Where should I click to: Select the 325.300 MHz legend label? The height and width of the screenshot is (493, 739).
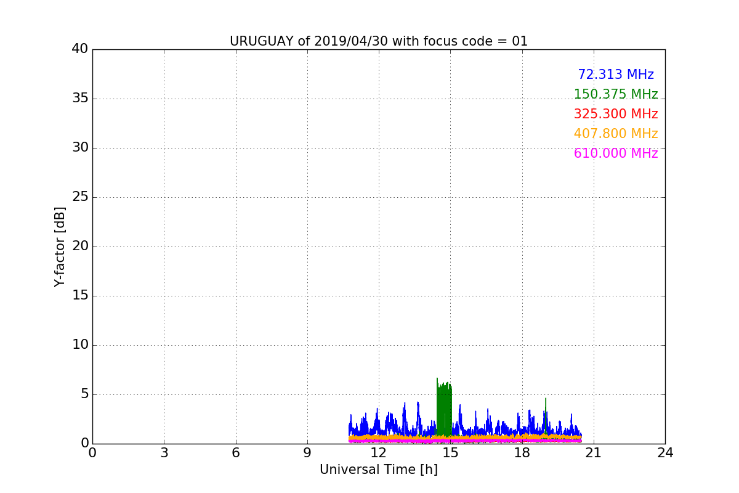pos(616,114)
